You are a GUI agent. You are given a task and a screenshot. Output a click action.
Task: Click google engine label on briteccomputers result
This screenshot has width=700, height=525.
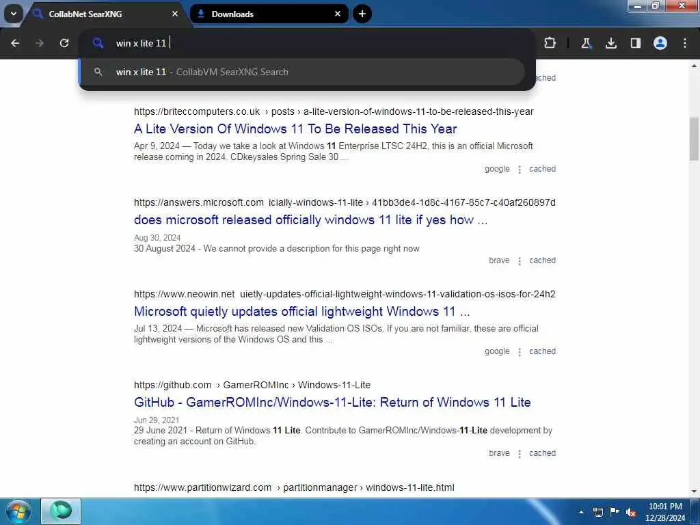click(497, 169)
